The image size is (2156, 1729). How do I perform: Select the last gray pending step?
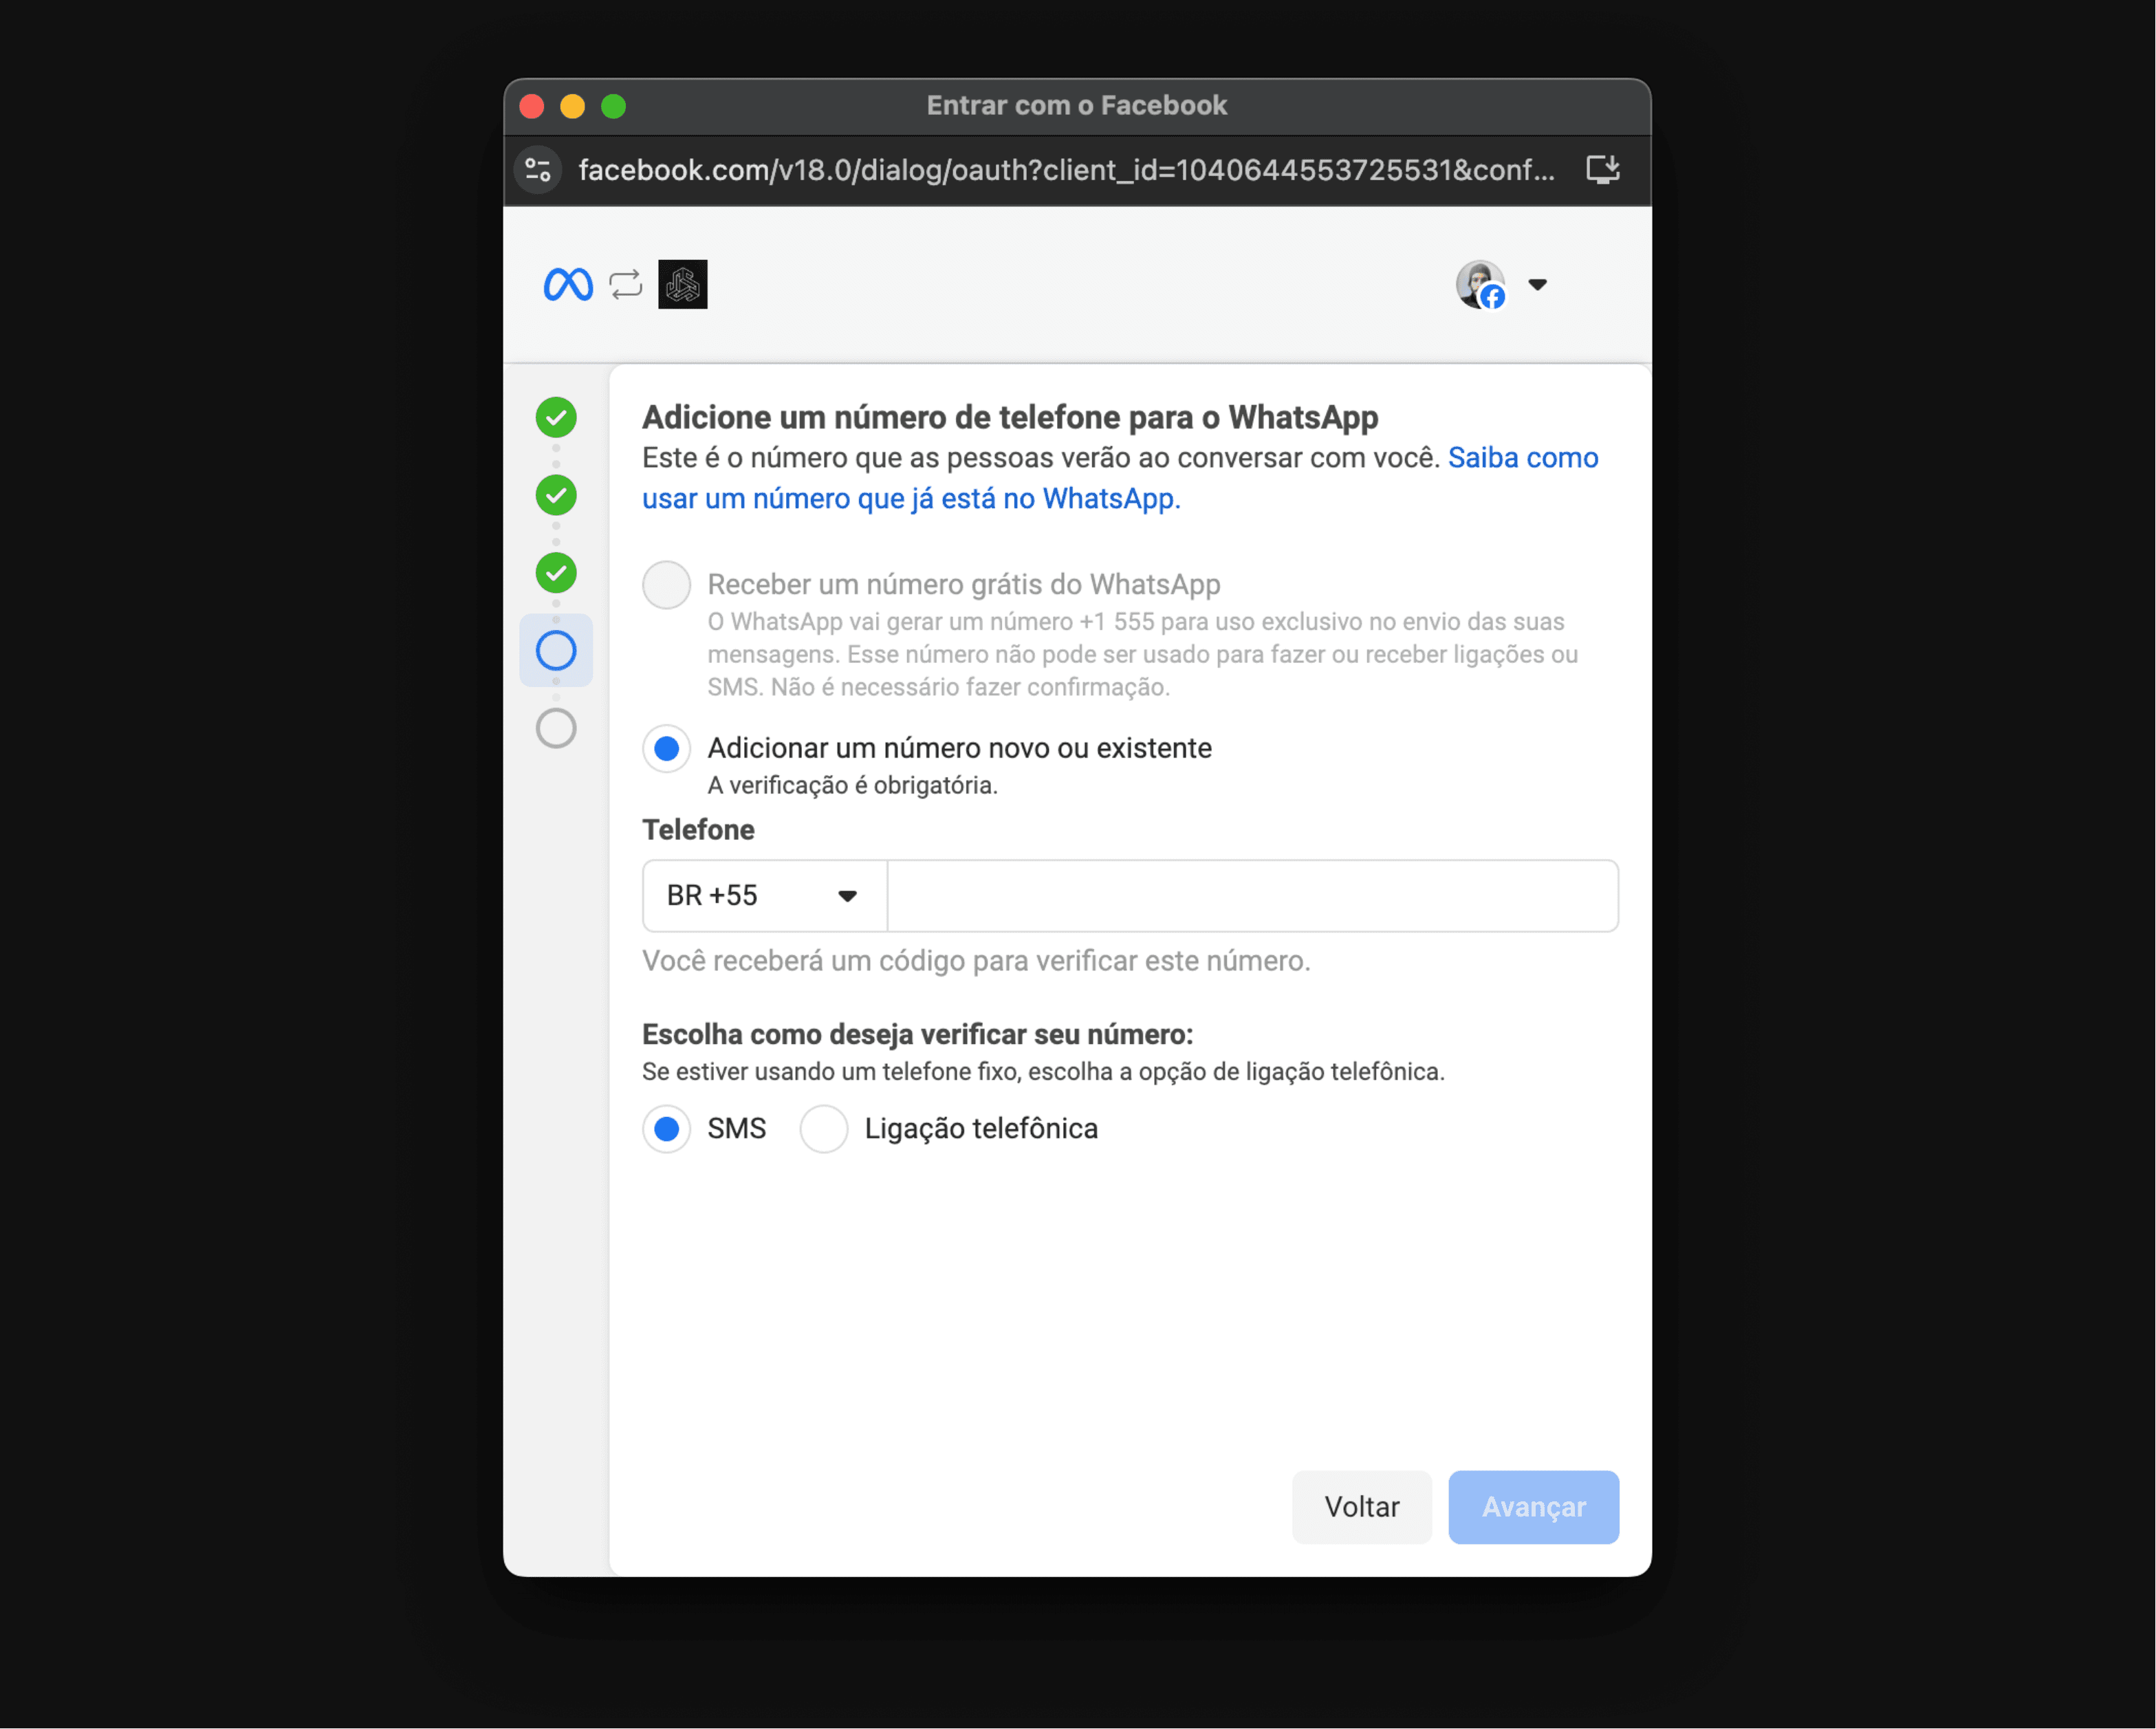tap(556, 729)
